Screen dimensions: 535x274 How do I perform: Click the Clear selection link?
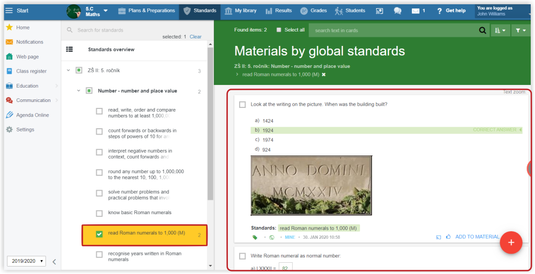pyautogui.click(x=195, y=37)
